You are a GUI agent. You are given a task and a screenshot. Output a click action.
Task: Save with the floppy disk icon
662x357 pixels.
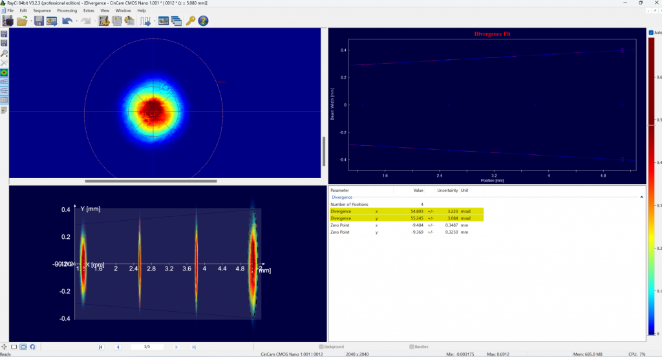pyautogui.click(x=39, y=21)
